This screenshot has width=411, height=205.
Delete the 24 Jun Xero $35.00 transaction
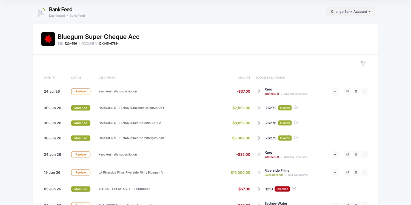(356, 154)
